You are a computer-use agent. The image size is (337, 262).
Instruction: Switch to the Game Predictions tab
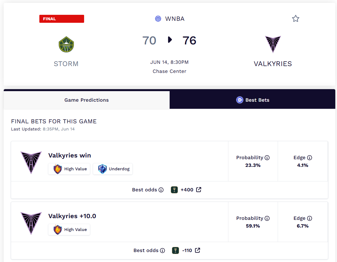pyautogui.click(x=87, y=100)
